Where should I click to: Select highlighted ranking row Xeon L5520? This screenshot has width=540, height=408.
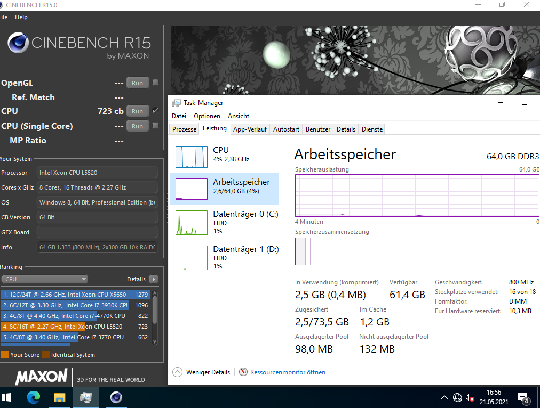point(76,327)
